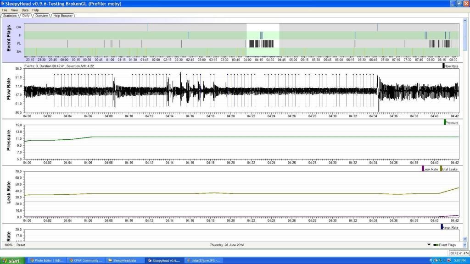Open the File menu
The image size is (470, 264).
pos(5,10)
